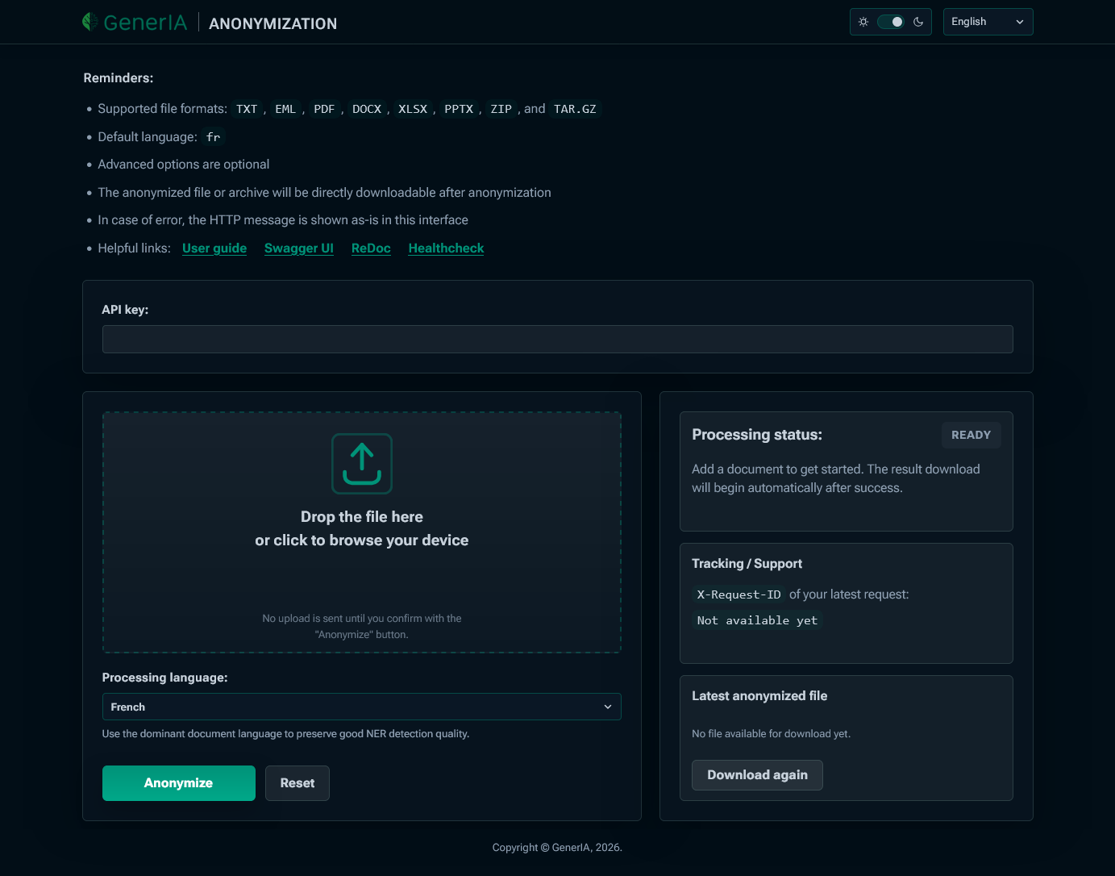The width and height of the screenshot is (1115, 876).
Task: Click the 'fr' default language code
Action: click(213, 137)
